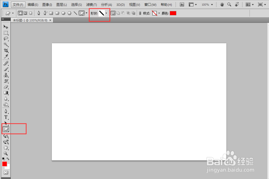Enable Fill Pixels drawing mode
This screenshot has height=179, width=269.
tap(31, 13)
